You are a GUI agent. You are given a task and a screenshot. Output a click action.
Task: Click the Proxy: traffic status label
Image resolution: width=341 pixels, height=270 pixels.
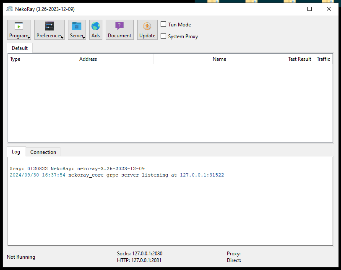(234, 254)
